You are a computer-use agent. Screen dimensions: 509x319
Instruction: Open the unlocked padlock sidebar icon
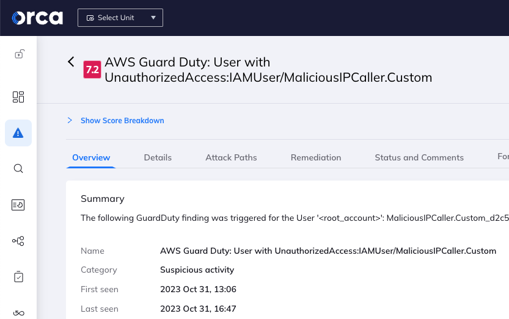[18, 54]
